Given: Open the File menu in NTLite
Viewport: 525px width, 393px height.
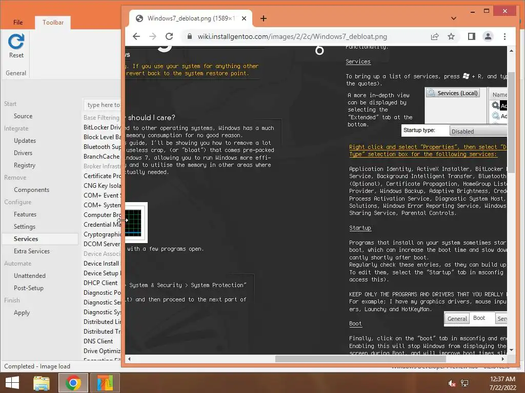Looking at the screenshot, I should pos(18,23).
